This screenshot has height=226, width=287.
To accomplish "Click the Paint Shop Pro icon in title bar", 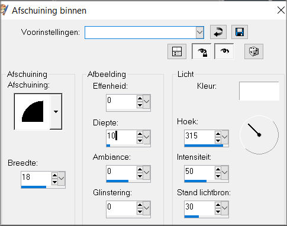I will (4, 10).
